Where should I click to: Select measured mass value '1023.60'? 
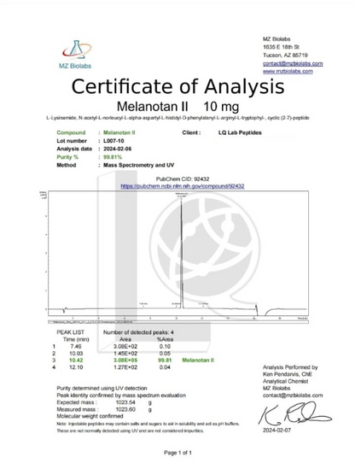[x=125, y=409]
